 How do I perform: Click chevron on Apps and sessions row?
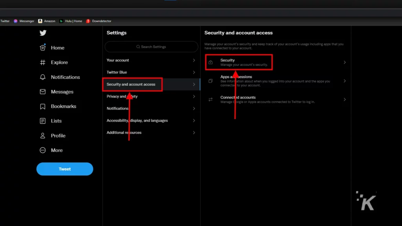click(x=345, y=81)
